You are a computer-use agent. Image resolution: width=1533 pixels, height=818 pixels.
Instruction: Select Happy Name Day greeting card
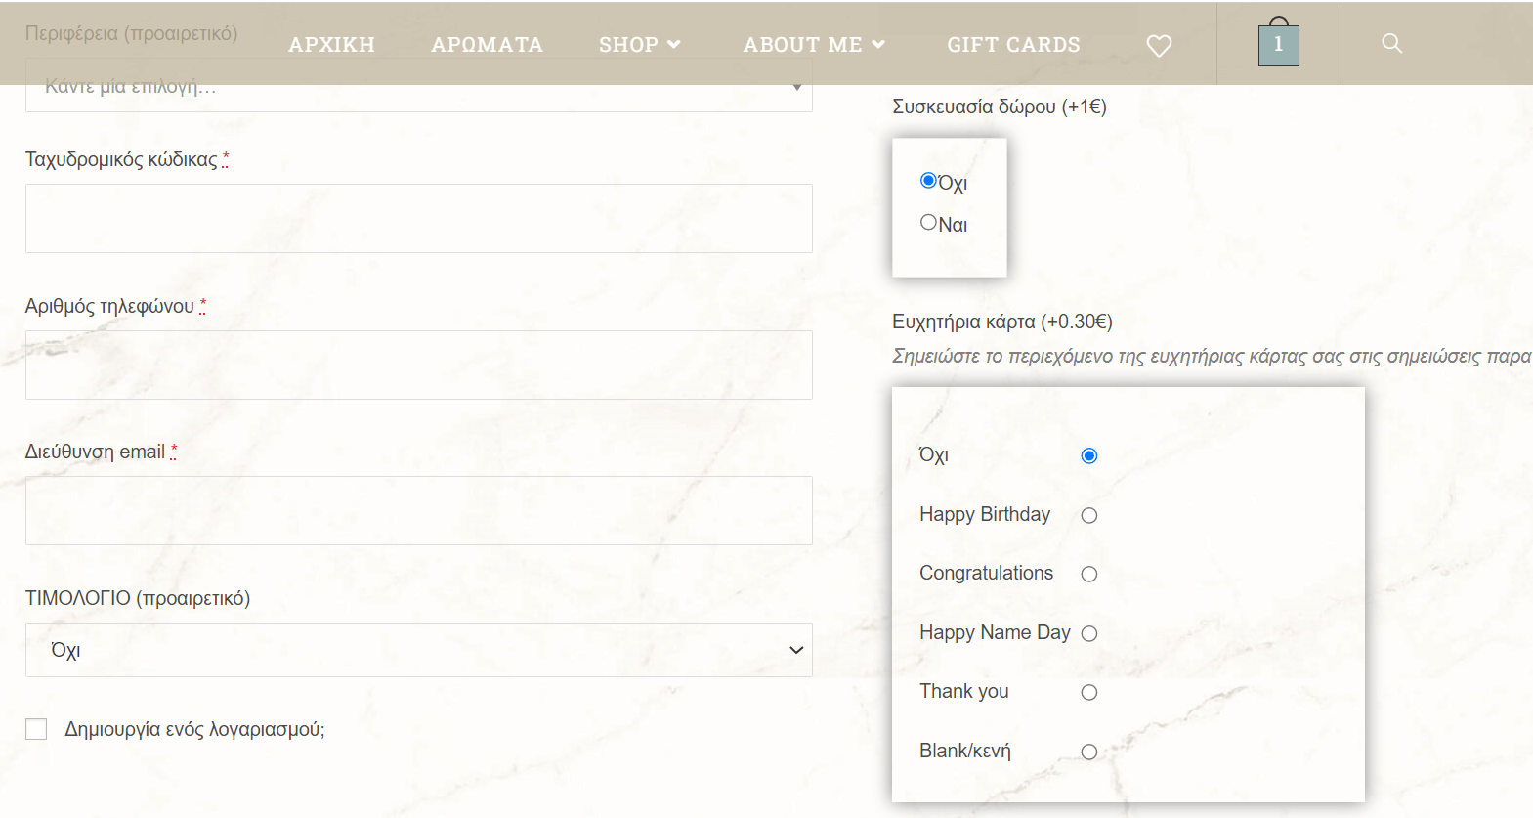(1088, 633)
